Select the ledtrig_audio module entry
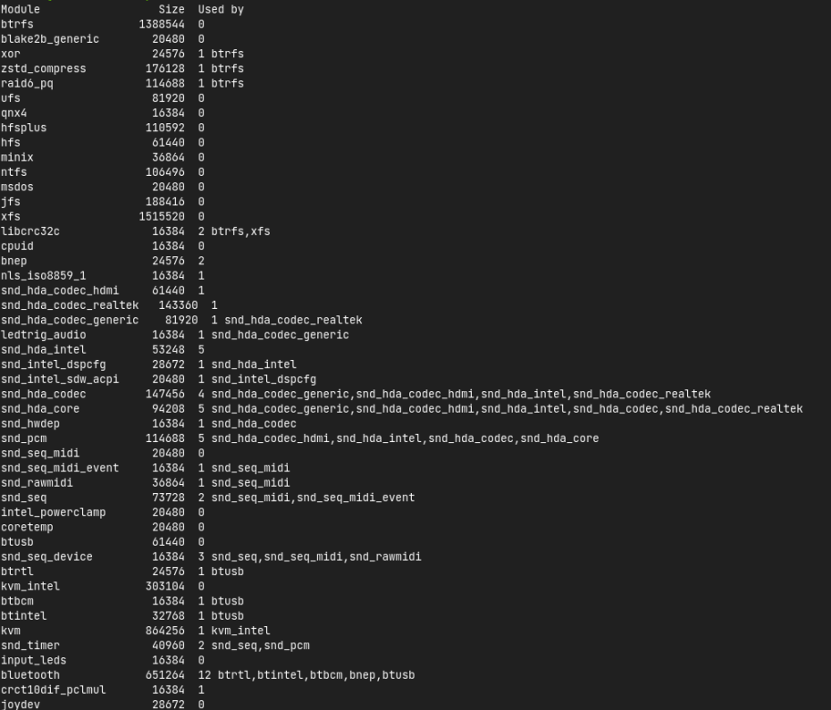This screenshot has height=710, width=831. [x=44, y=335]
